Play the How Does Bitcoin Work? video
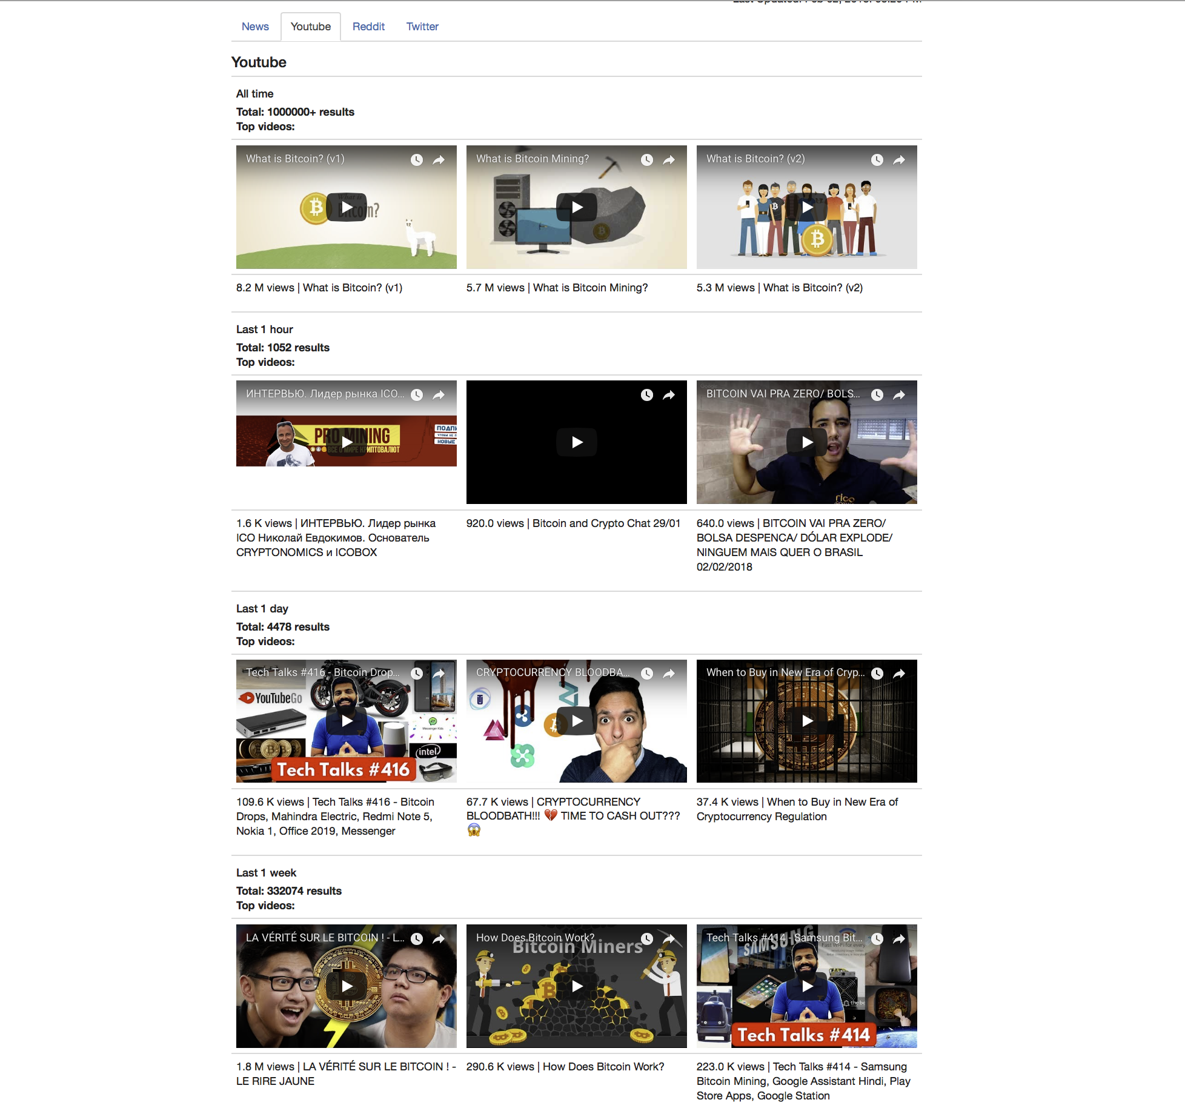The height and width of the screenshot is (1114, 1185). tap(577, 986)
